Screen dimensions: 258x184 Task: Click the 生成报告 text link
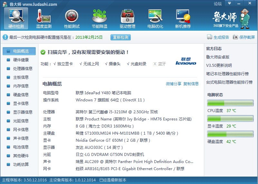pyautogui.click(x=221, y=37)
